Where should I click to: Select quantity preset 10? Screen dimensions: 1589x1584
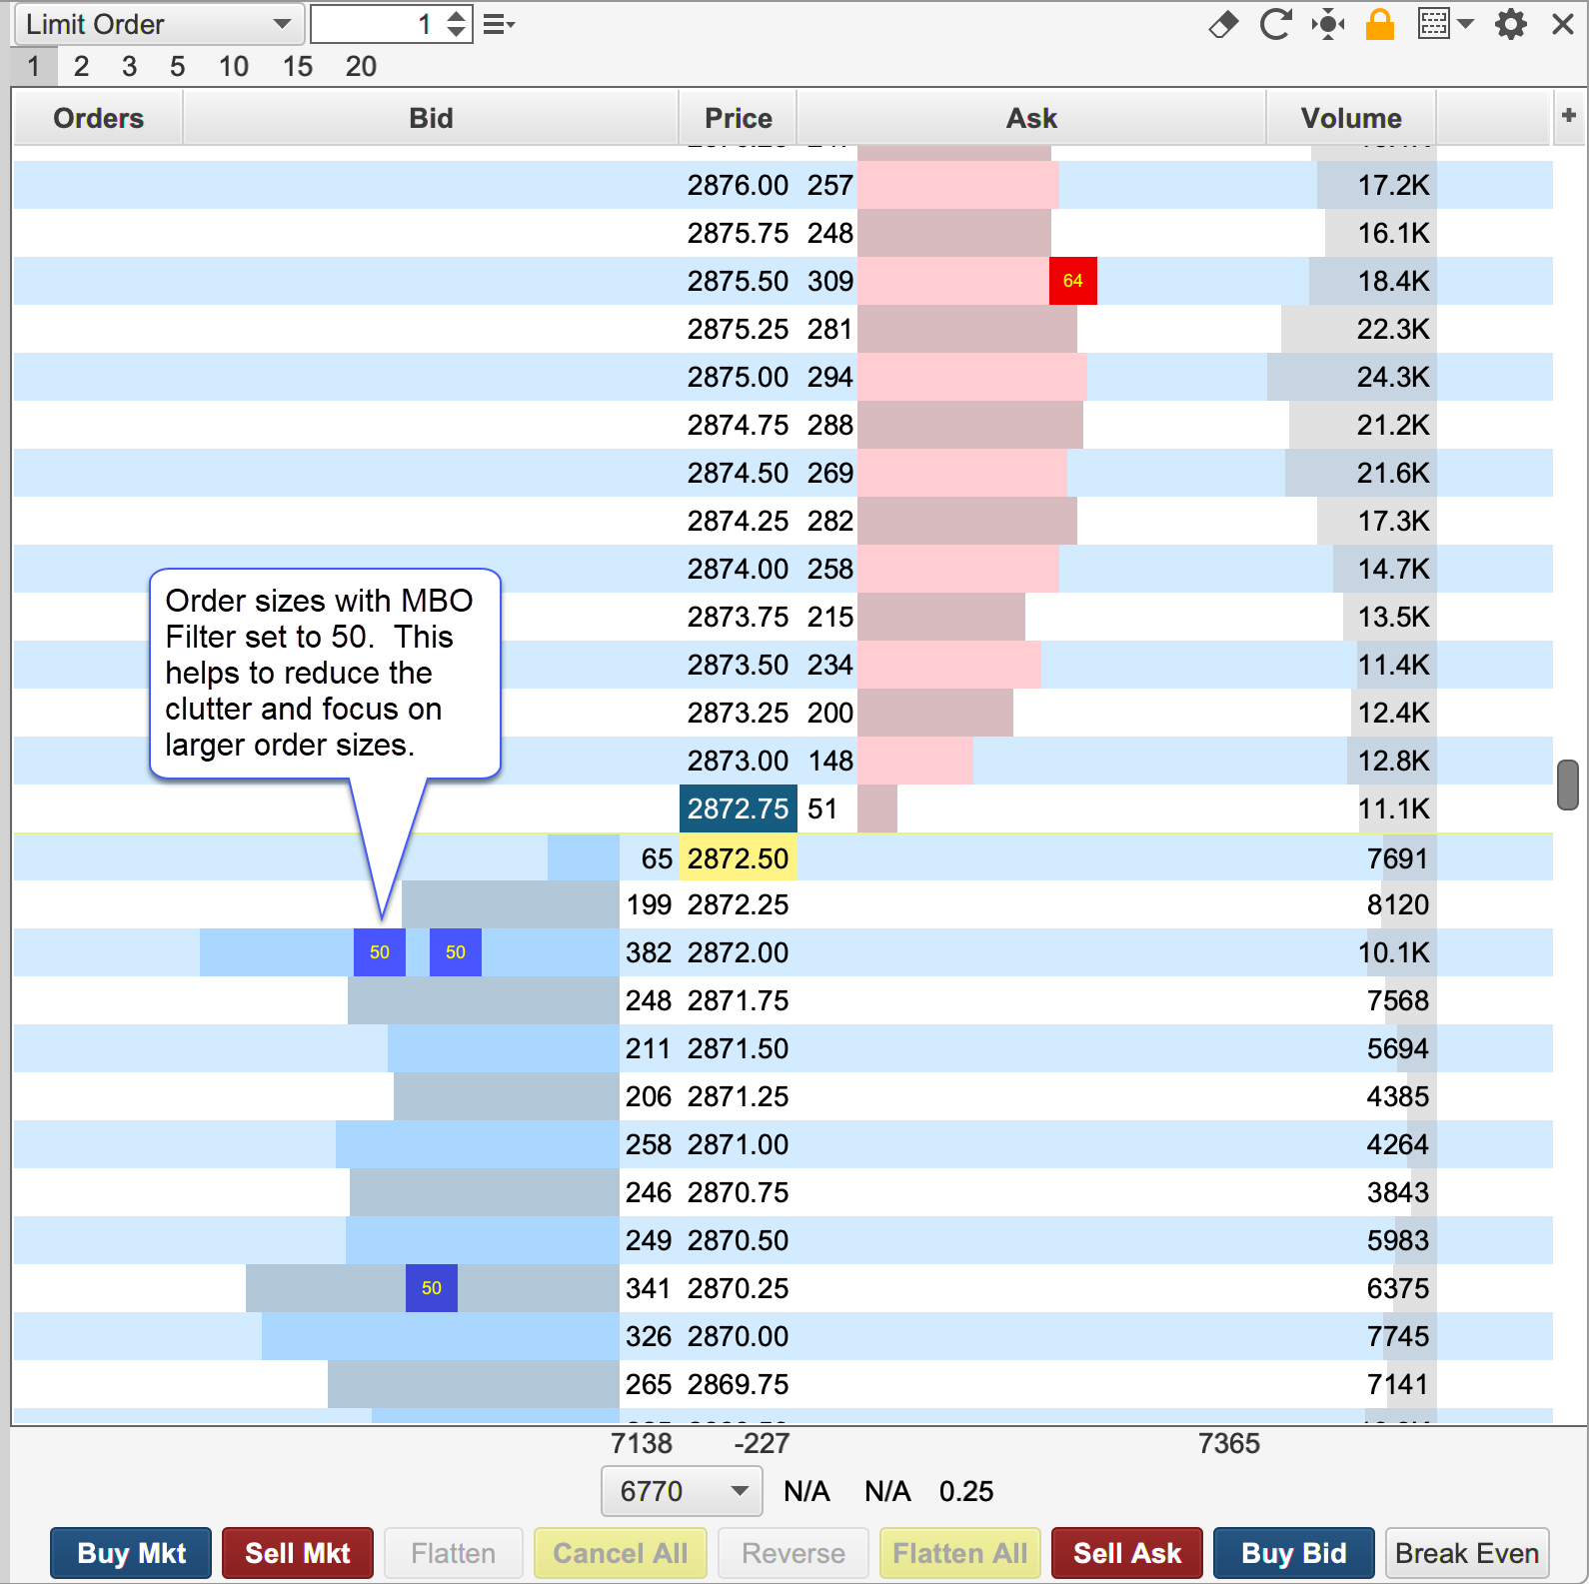pos(233,67)
